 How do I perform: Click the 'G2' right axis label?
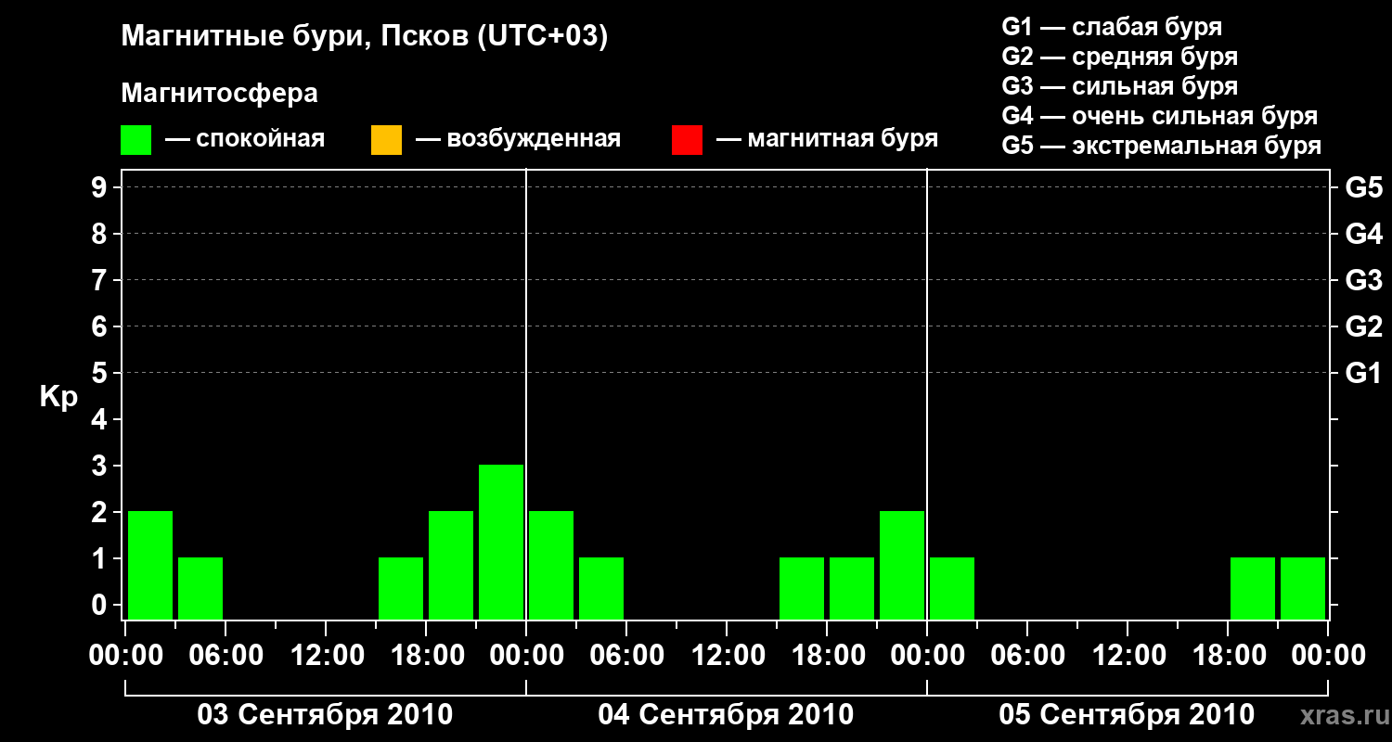[x=1363, y=326]
